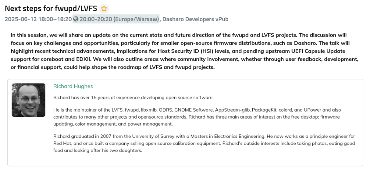Open the Richard Hughes speaker profile link

click(x=73, y=86)
